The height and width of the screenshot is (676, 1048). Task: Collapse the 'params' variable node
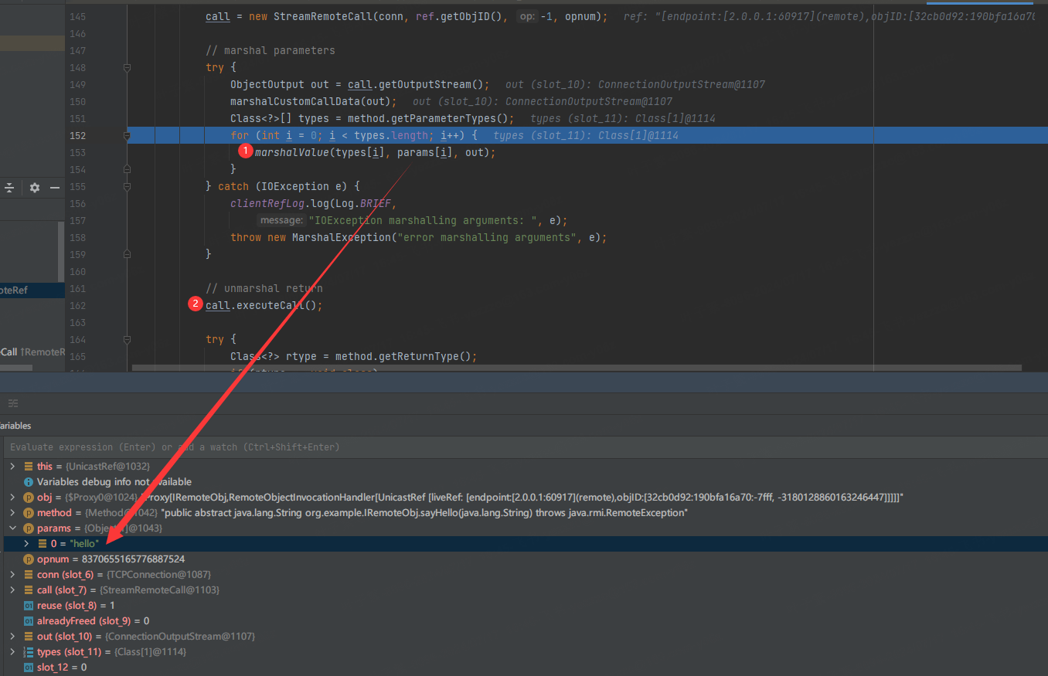point(12,528)
